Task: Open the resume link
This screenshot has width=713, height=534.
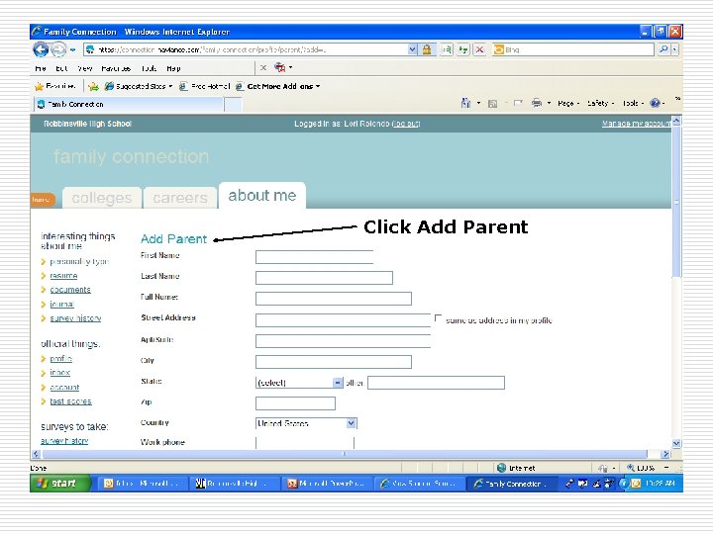Action: point(63,276)
